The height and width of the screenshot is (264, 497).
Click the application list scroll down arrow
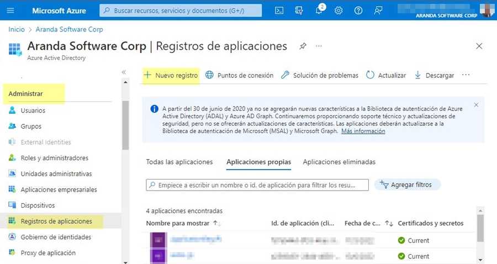coord(480,260)
